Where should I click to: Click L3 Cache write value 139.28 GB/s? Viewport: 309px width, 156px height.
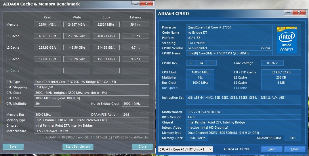(77, 59)
